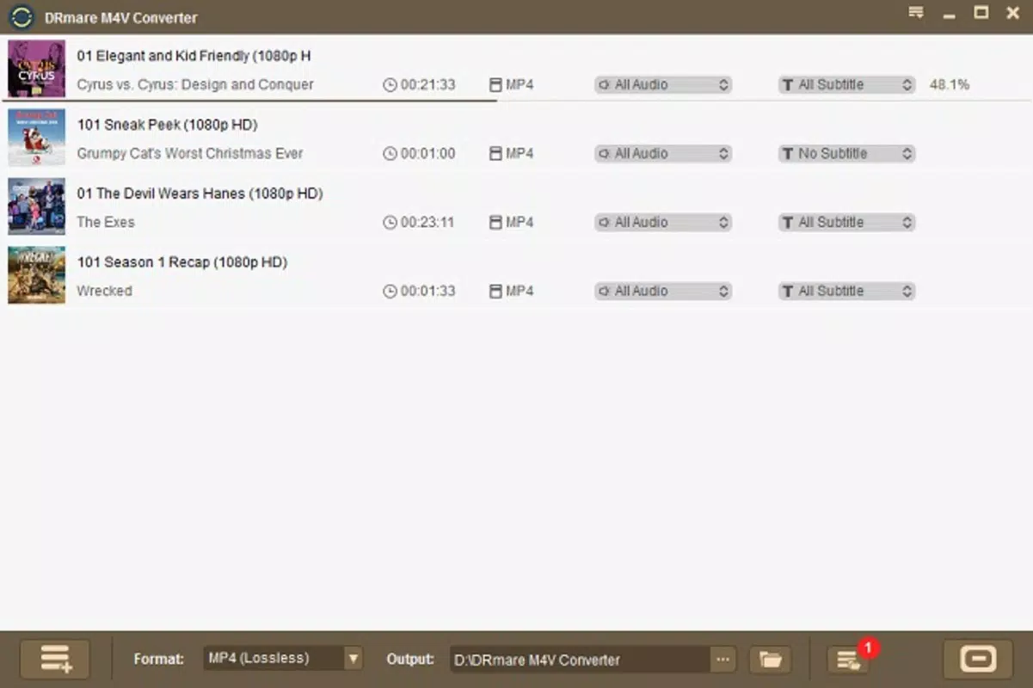Open All Audio dropdown for Wrecked
The image size is (1033, 688).
click(x=663, y=291)
